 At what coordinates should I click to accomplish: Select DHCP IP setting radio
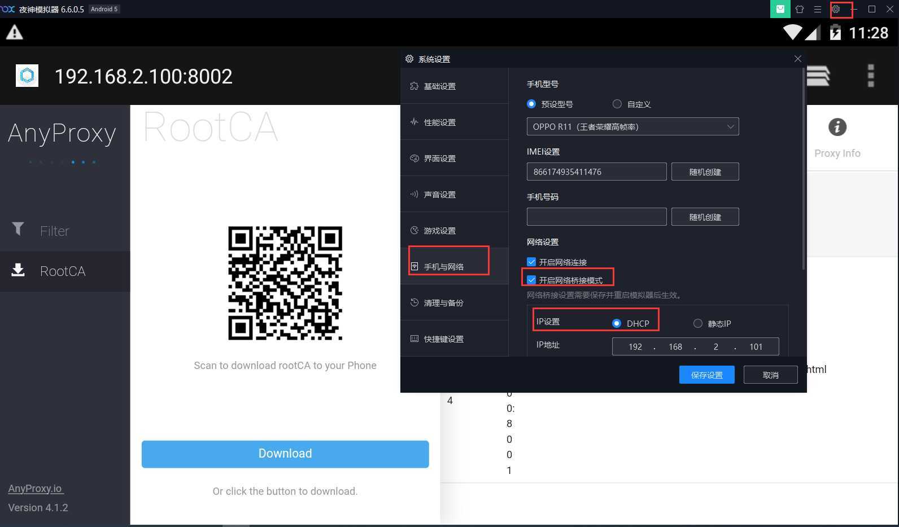coord(617,323)
